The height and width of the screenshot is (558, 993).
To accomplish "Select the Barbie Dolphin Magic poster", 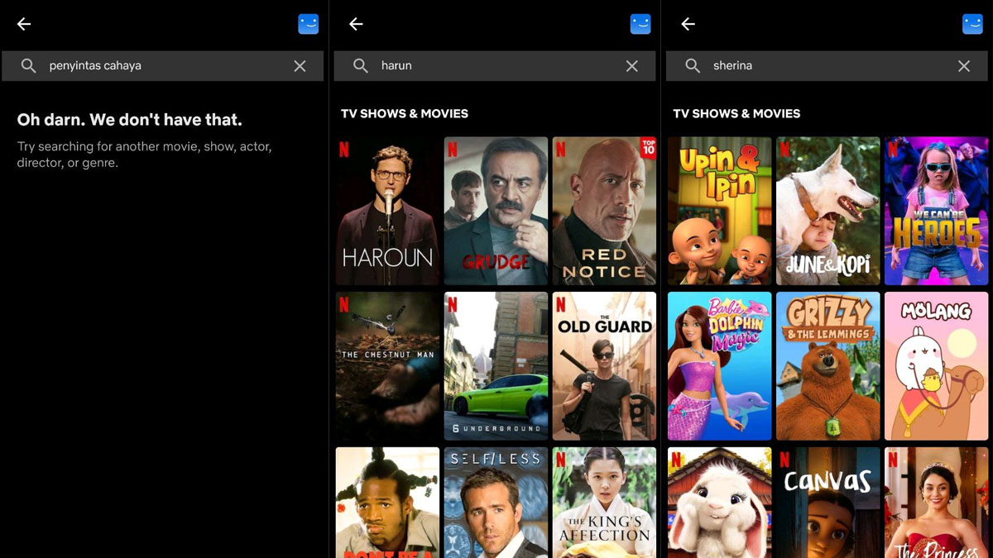I will (x=720, y=366).
